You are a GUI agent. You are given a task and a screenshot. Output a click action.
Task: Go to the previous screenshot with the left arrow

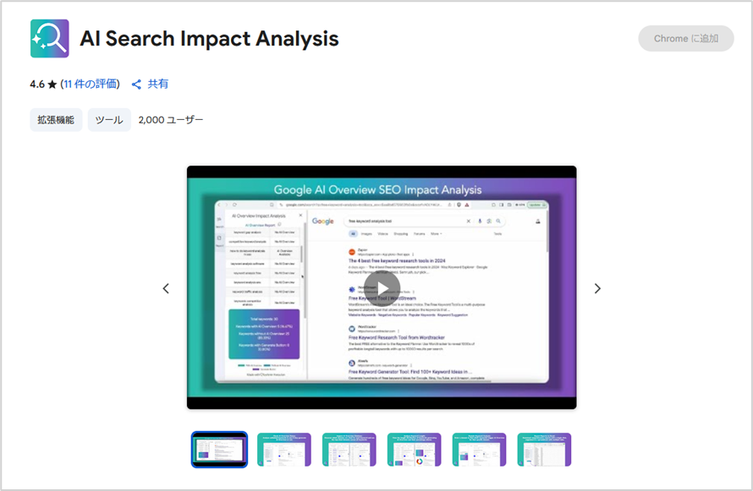pos(166,289)
